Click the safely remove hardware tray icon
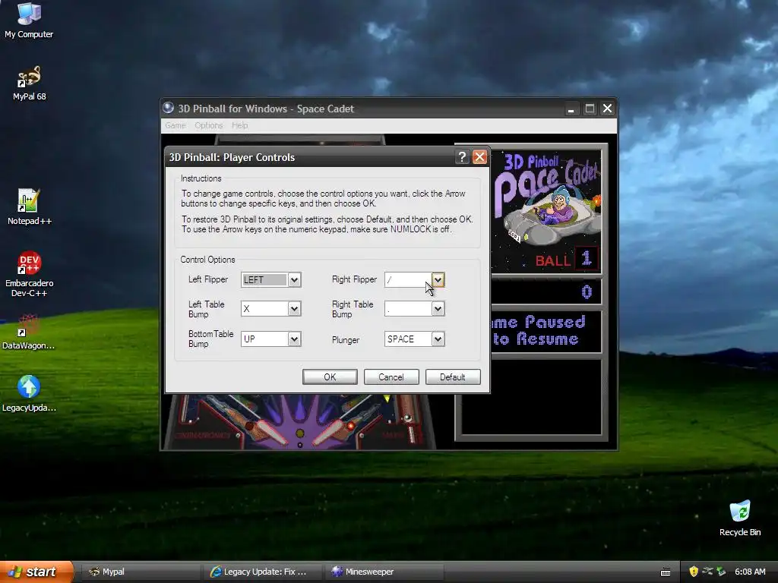The width and height of the screenshot is (778, 583). [x=721, y=572]
